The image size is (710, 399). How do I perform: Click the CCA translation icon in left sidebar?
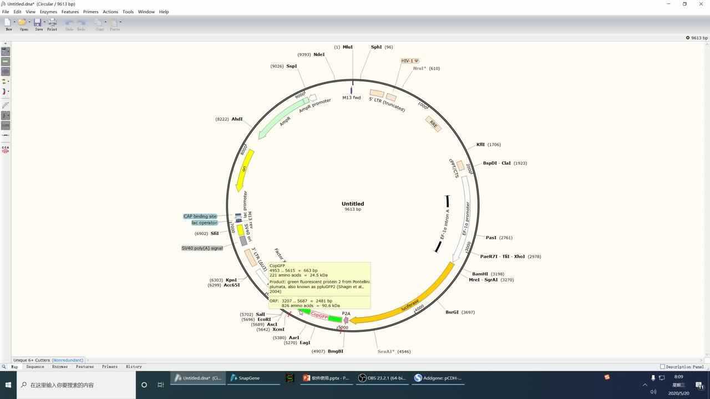point(6,150)
